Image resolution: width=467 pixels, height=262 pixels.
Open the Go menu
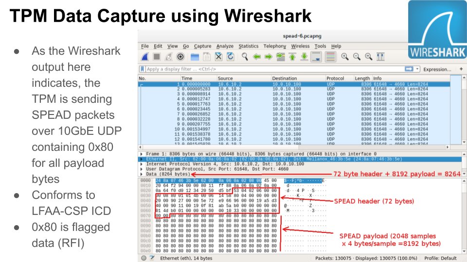(x=186, y=46)
